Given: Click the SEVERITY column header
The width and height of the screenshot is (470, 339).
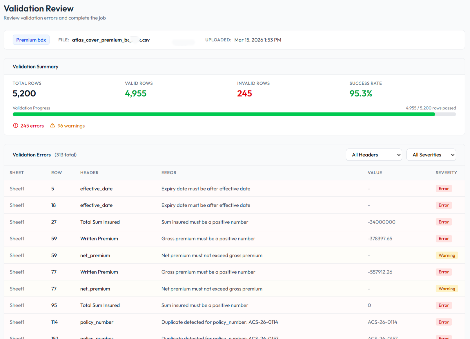Looking at the screenshot, I should (x=446, y=173).
